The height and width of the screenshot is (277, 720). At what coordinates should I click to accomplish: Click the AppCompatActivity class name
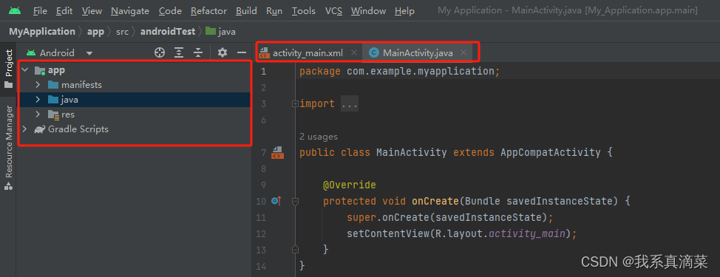click(551, 152)
